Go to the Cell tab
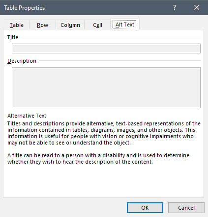The image size is (208, 217). click(97, 25)
